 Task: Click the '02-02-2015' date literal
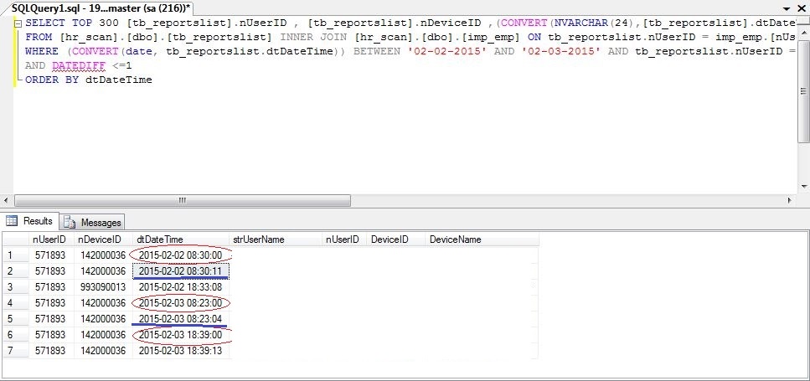click(447, 52)
